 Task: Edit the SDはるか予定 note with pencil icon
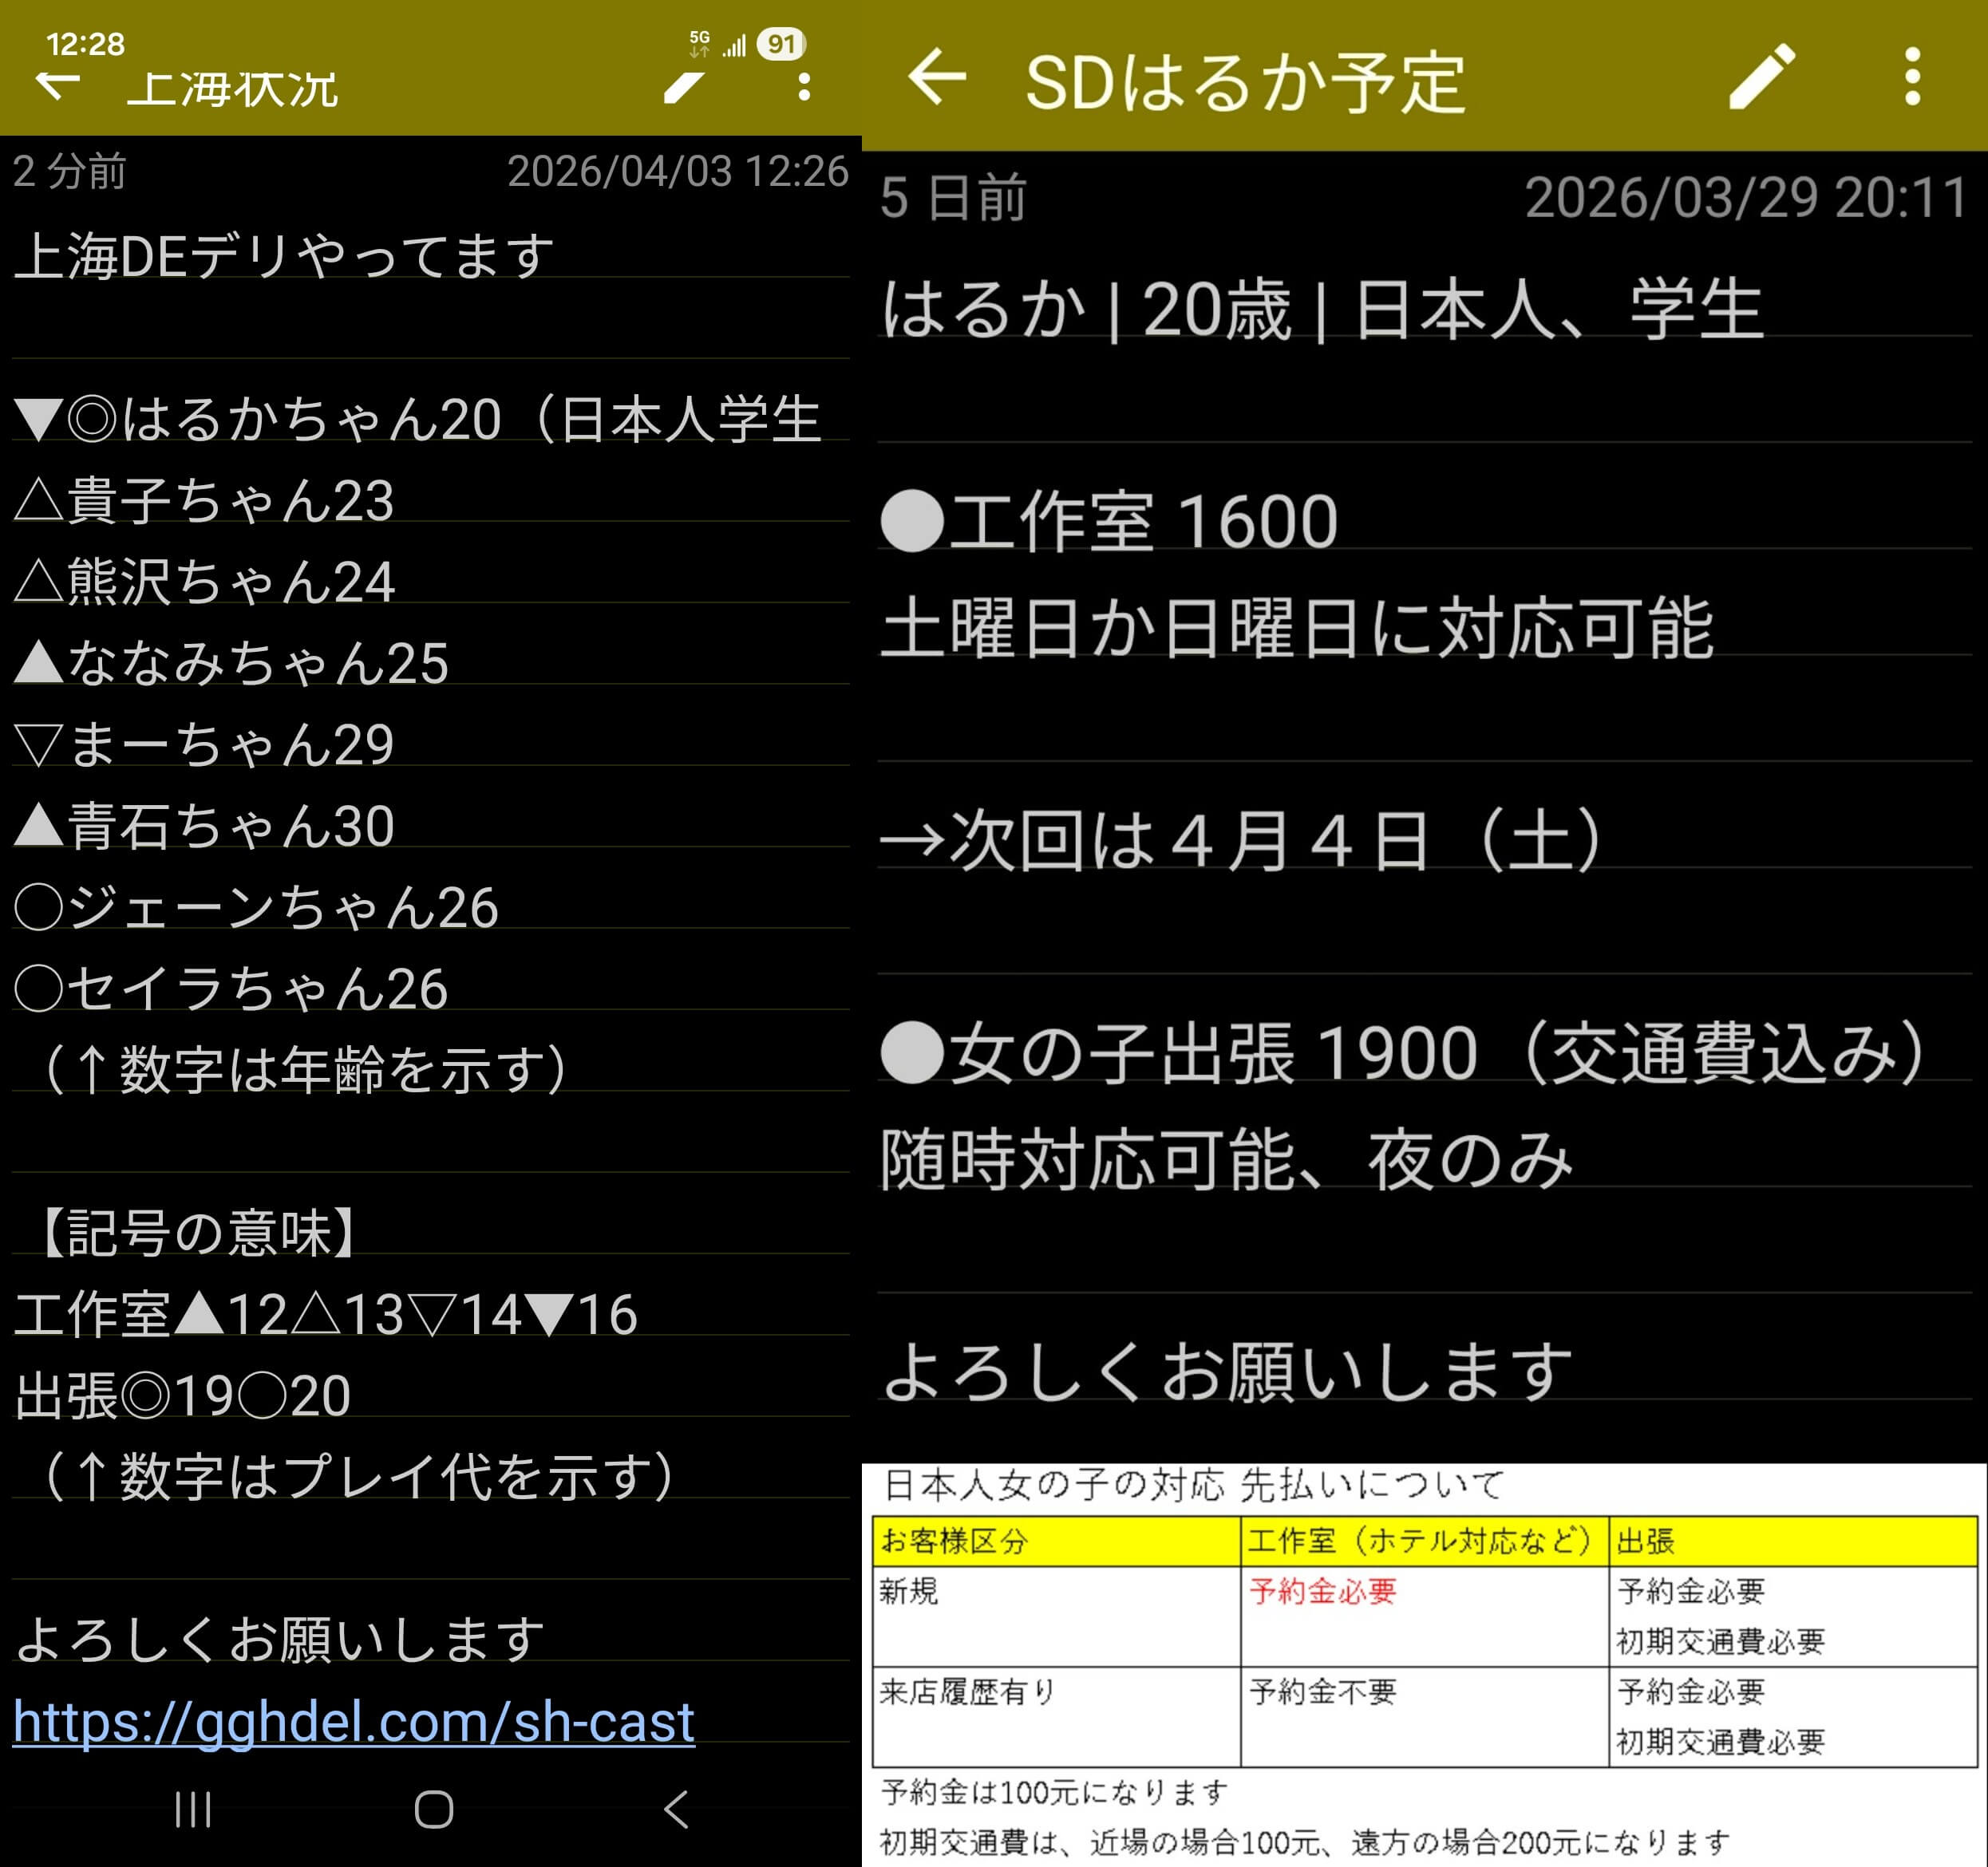(1762, 77)
